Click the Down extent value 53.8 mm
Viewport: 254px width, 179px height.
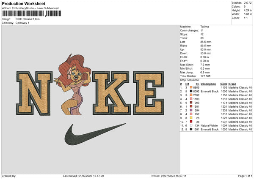click(x=206, y=53)
